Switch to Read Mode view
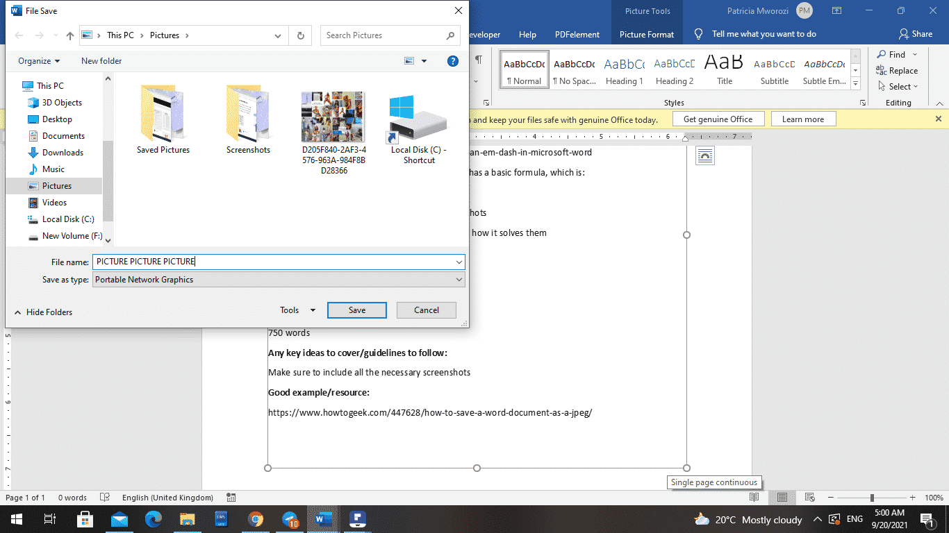 pos(754,498)
